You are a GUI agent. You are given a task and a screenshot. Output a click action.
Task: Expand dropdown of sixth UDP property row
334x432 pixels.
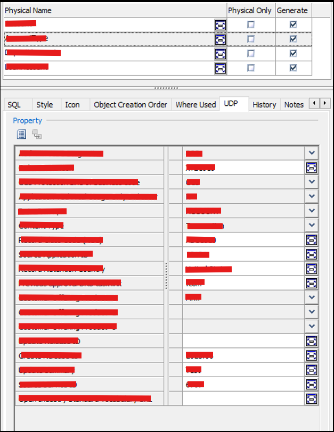pos(312,225)
